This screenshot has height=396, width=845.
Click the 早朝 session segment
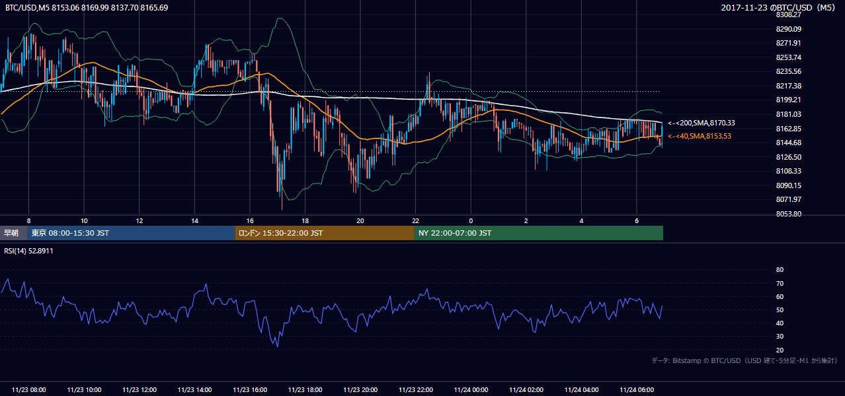pos(14,233)
